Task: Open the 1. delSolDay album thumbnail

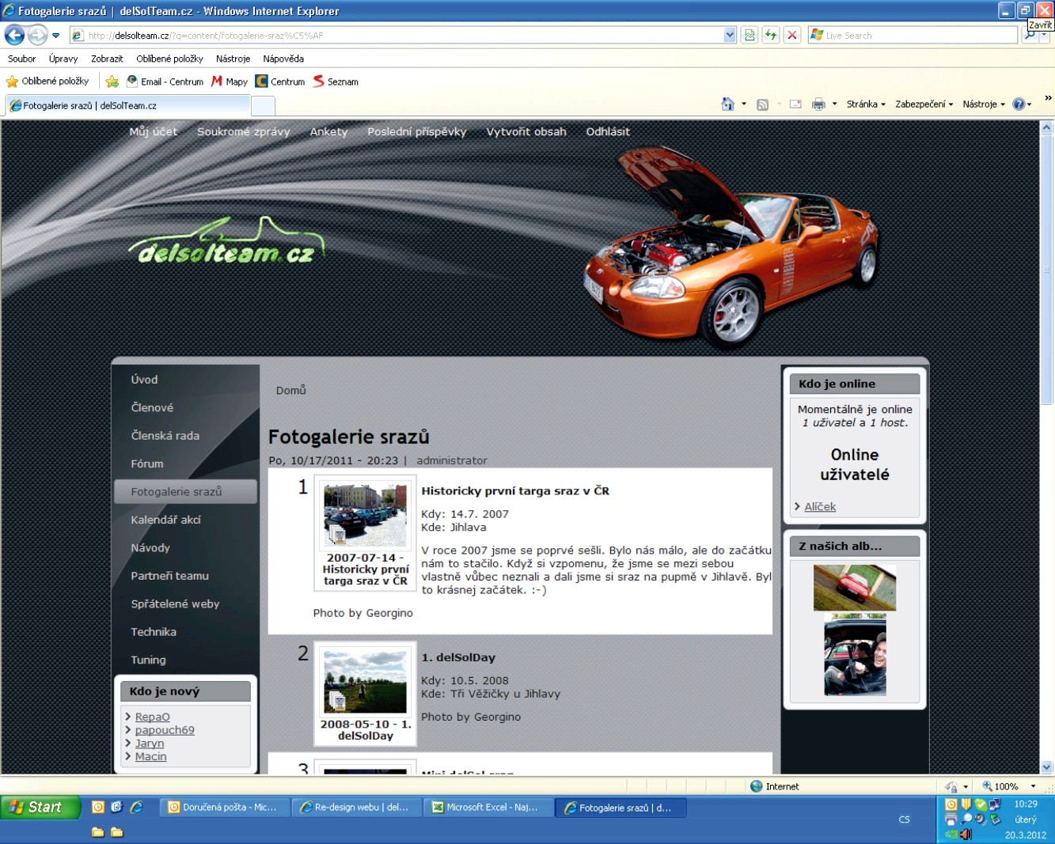Action: [365, 683]
